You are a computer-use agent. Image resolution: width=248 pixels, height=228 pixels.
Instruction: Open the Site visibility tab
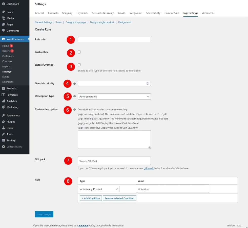[x=153, y=13]
